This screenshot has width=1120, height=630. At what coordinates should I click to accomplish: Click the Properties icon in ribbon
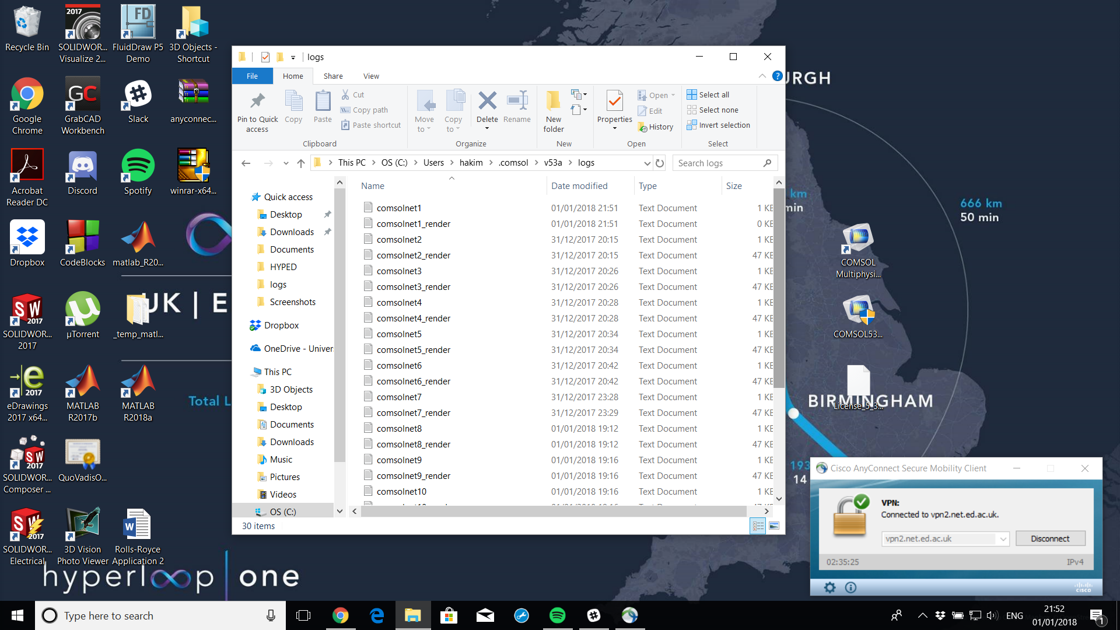[x=614, y=101]
